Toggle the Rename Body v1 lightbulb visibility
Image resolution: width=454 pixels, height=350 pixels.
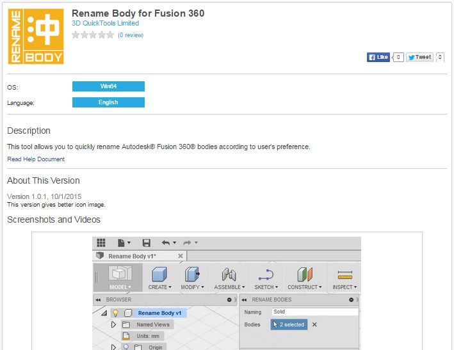coord(115,313)
